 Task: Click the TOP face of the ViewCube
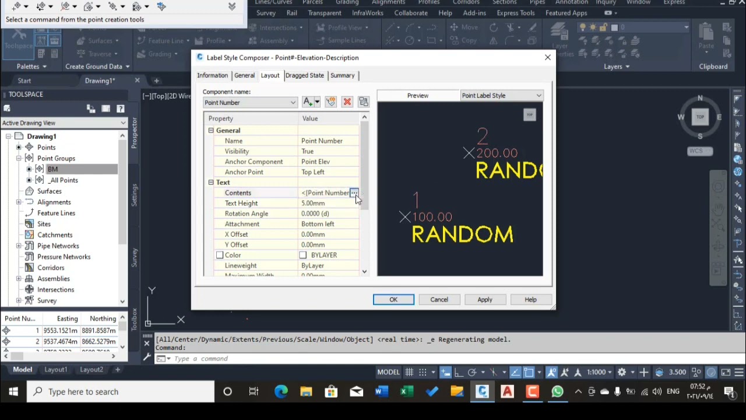pos(700,117)
